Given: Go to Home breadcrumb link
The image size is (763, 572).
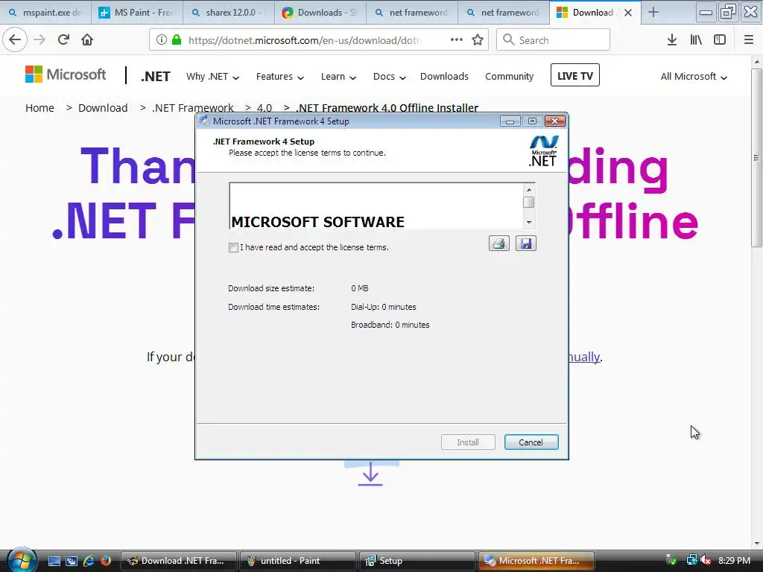Looking at the screenshot, I should coord(40,108).
